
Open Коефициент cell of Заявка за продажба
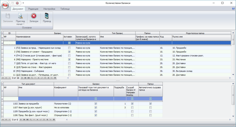tap(66, 104)
